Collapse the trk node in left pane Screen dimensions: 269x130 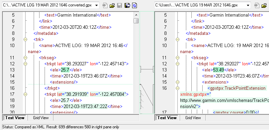click(x=26, y=39)
